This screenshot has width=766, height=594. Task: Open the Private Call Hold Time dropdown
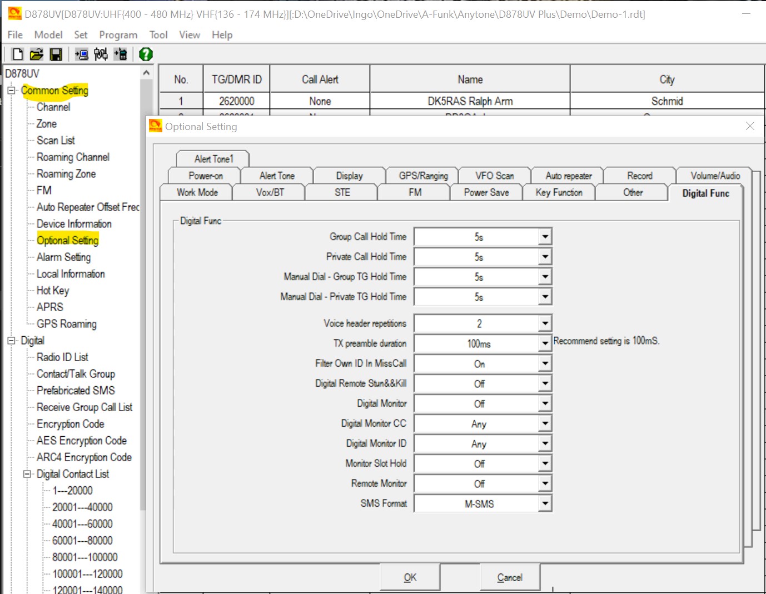pyautogui.click(x=545, y=257)
